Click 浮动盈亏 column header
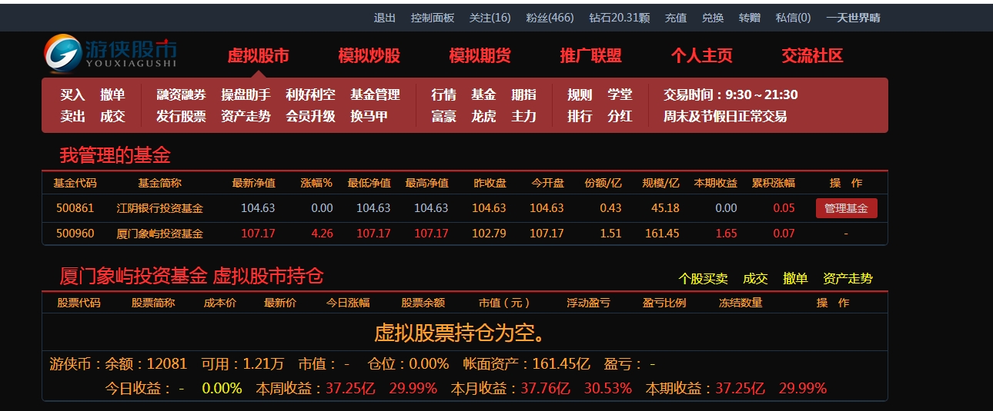The image size is (993, 411). (x=589, y=303)
